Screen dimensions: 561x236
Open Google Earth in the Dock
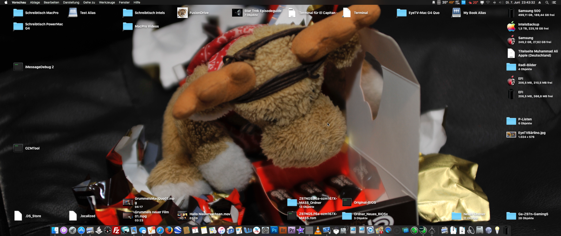click(178, 230)
